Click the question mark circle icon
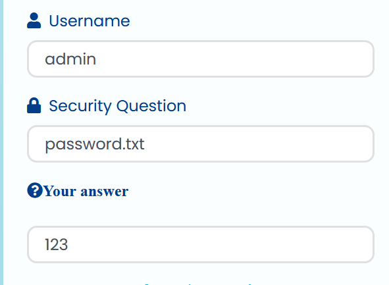 [x=35, y=190]
